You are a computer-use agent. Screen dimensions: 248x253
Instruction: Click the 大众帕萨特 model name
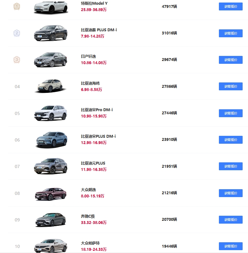[x=90, y=243]
